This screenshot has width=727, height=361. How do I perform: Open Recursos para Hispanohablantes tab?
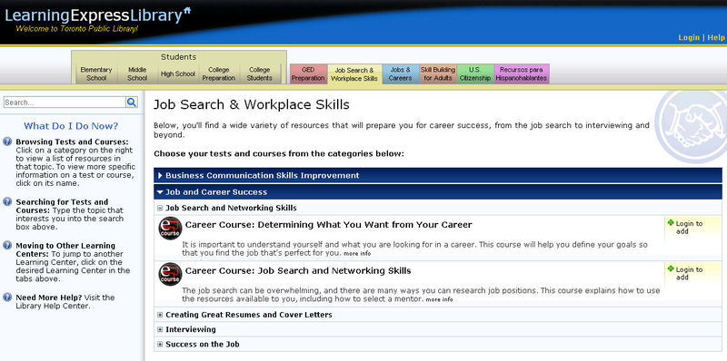click(521, 73)
